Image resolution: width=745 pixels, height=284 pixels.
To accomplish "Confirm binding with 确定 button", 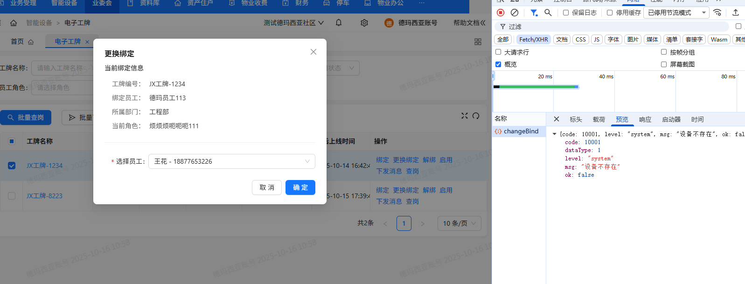I will [300, 187].
